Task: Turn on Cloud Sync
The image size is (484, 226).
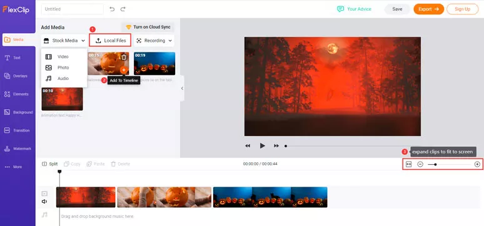Action: pyautogui.click(x=148, y=27)
